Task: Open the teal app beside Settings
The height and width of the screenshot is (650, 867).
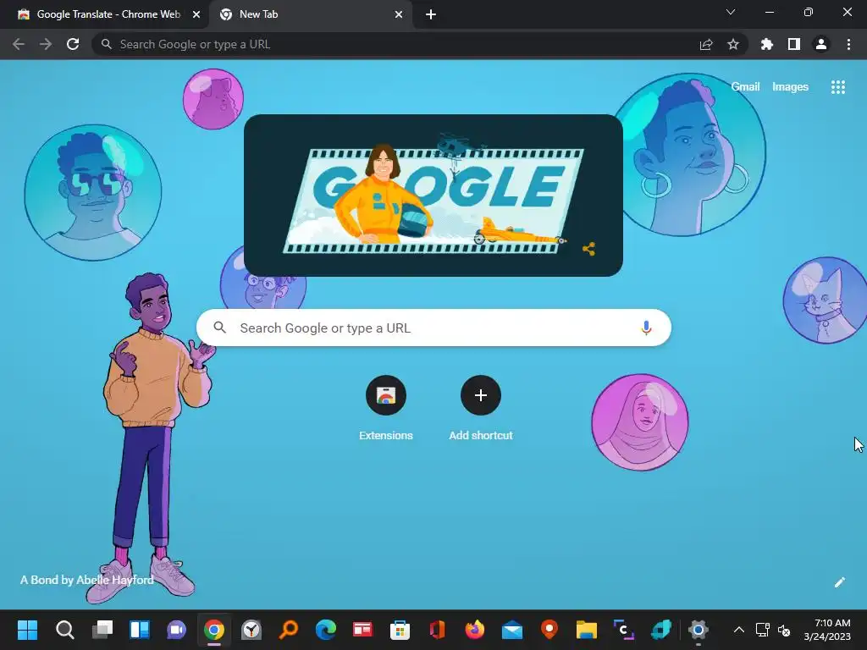Action: 661,630
